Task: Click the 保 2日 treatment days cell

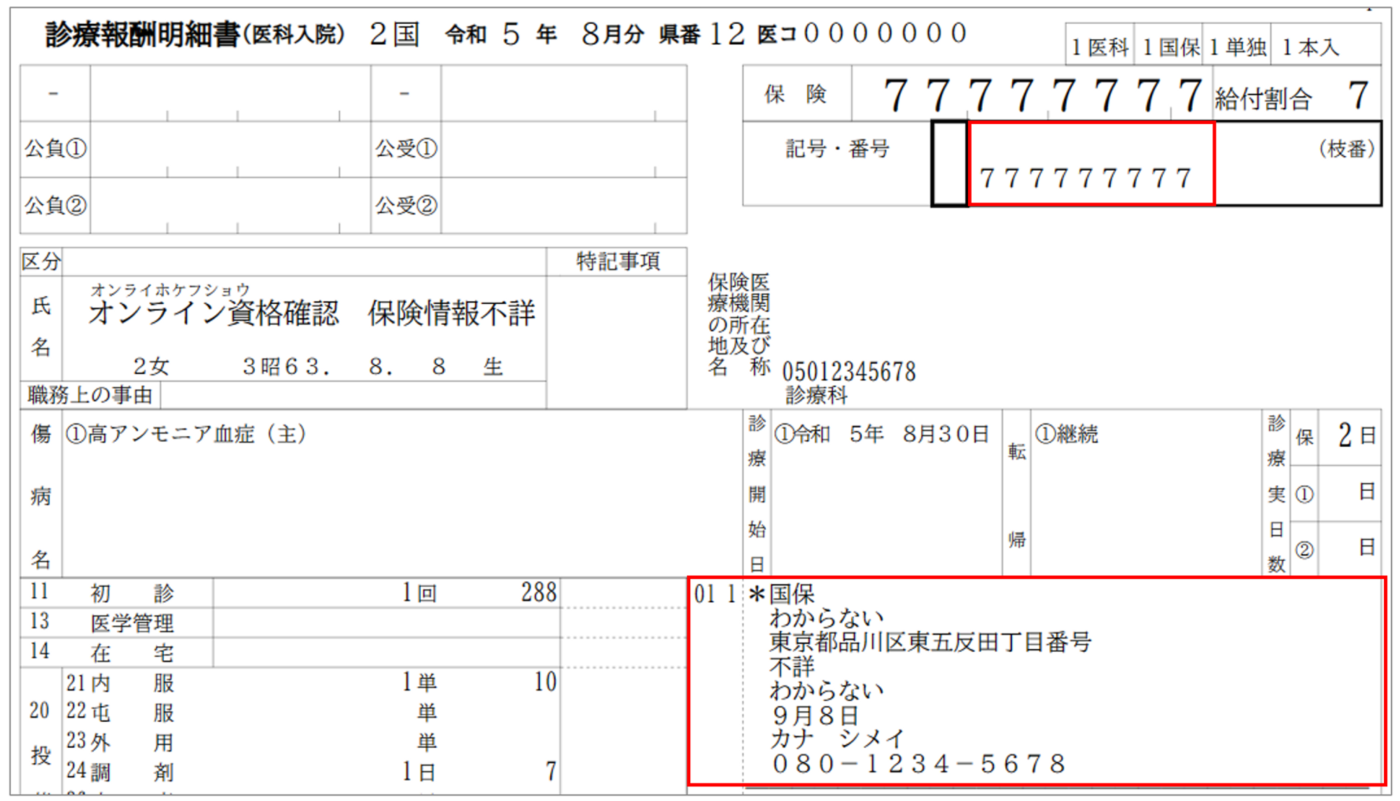Action: [1349, 436]
